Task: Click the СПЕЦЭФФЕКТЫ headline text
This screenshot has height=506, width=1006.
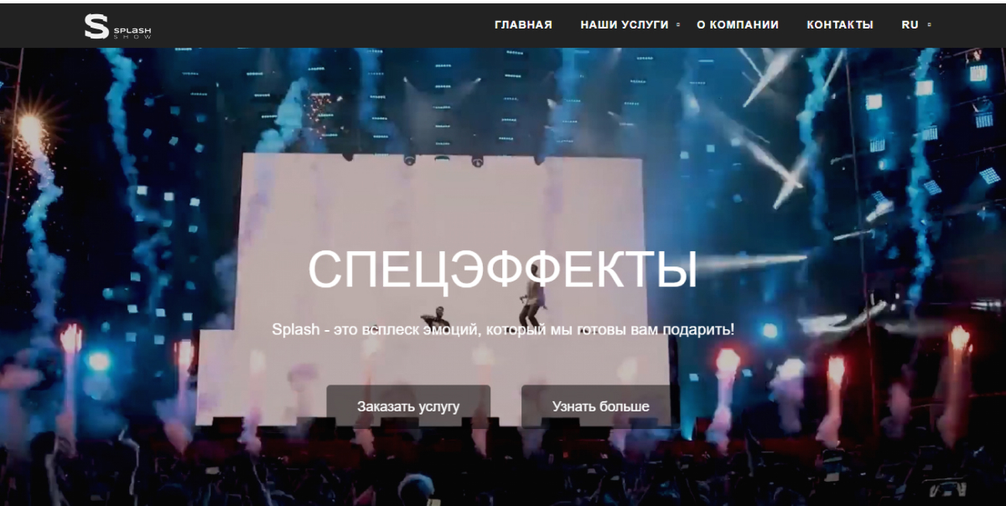Action: coord(502,270)
